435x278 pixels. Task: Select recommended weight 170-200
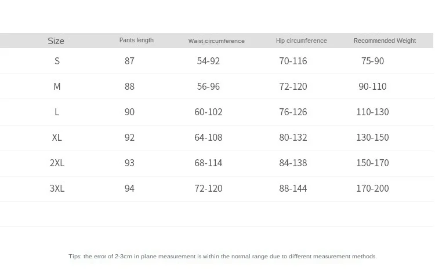tap(372, 188)
